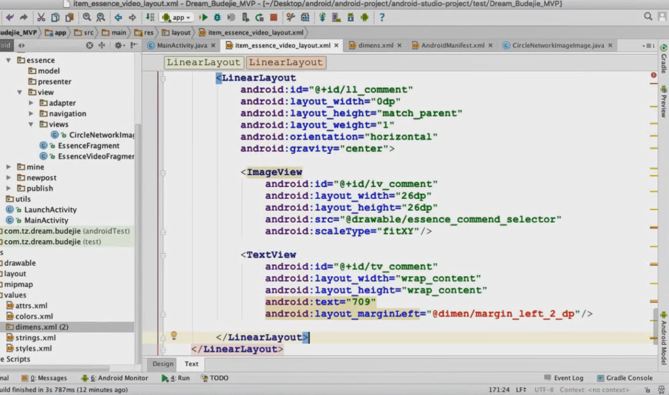Screen dimensions: 669x395
Task: Click the Undo arrow in the toolbar
Action: click(9, 18)
